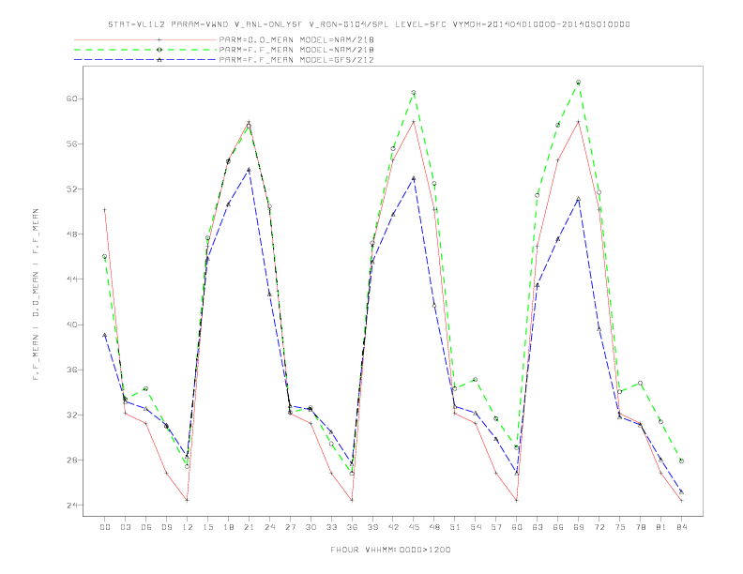Image resolution: width=743 pixels, height=574 pixels.
Task: Click the x-axis tick label 78
Action: point(640,527)
